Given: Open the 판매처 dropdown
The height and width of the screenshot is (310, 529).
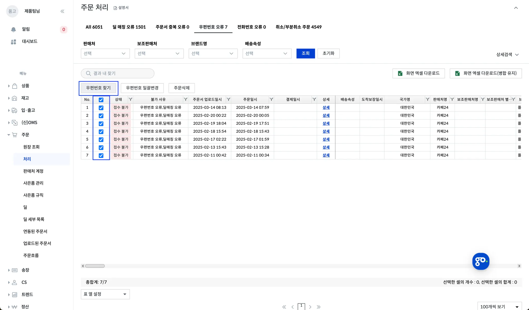Looking at the screenshot, I should [x=105, y=53].
